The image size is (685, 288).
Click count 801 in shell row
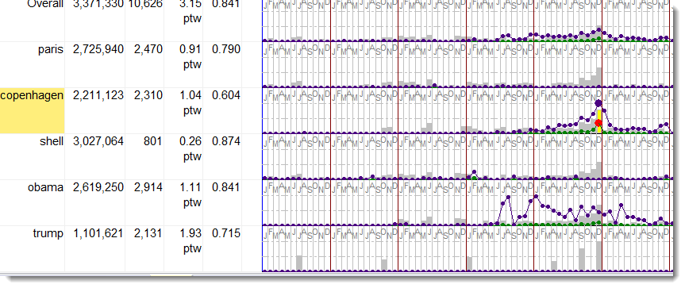point(152,141)
